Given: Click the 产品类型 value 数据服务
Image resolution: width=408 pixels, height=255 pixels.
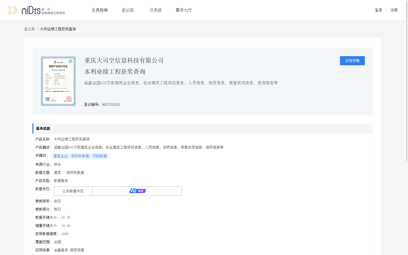Looking at the screenshot, I should 61,181.
